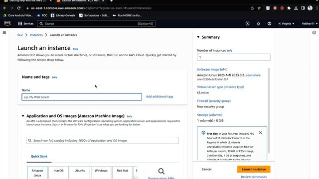This screenshot has width=319, height=179.
Task: Open the TOC bookmark
Action: [42, 15]
